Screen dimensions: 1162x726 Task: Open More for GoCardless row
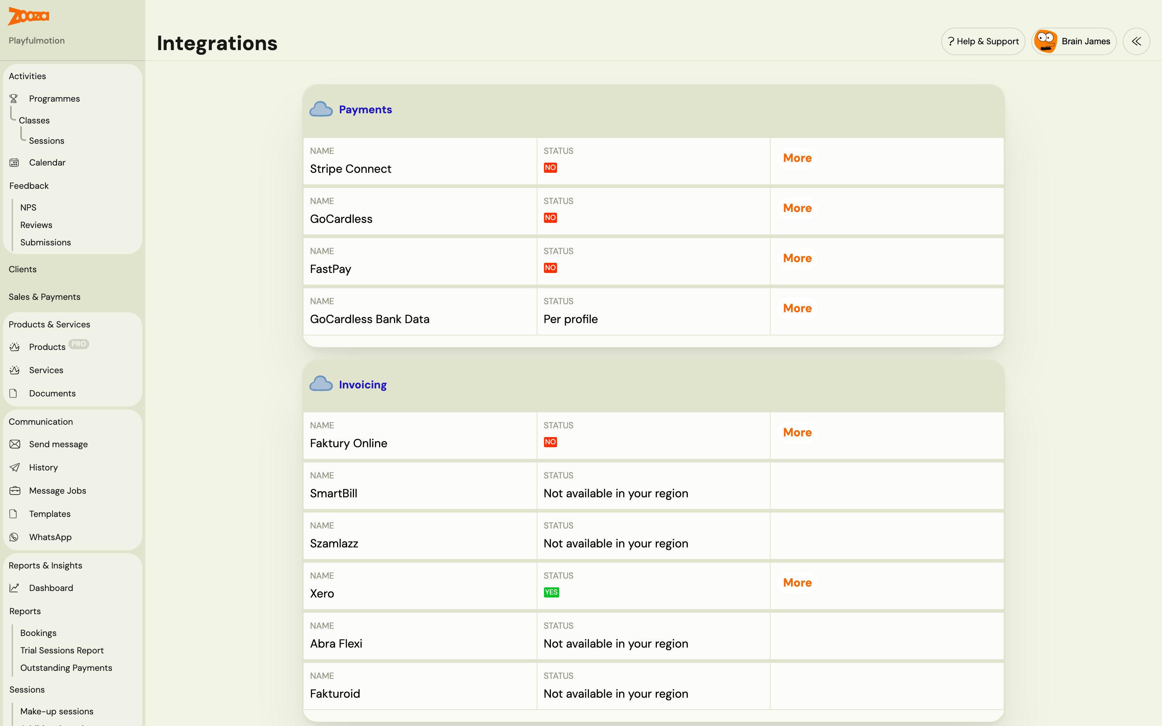(797, 208)
